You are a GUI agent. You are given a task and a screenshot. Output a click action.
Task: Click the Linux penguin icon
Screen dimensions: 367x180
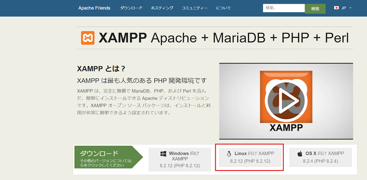[229, 154]
